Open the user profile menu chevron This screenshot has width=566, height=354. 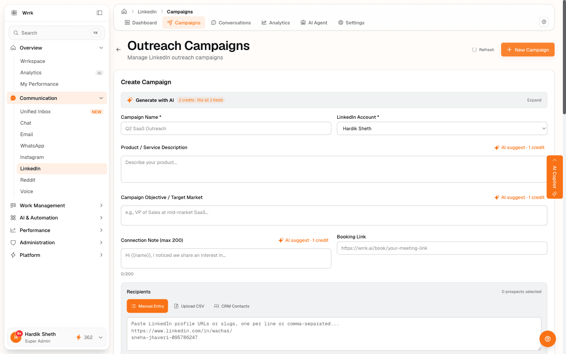coord(101,337)
